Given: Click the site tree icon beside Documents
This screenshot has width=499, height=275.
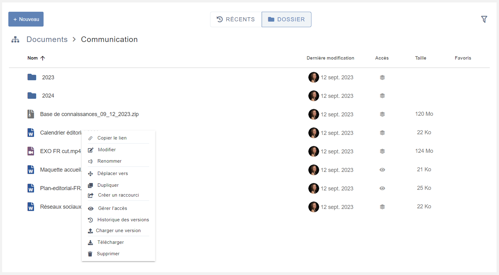Looking at the screenshot, I should point(15,40).
